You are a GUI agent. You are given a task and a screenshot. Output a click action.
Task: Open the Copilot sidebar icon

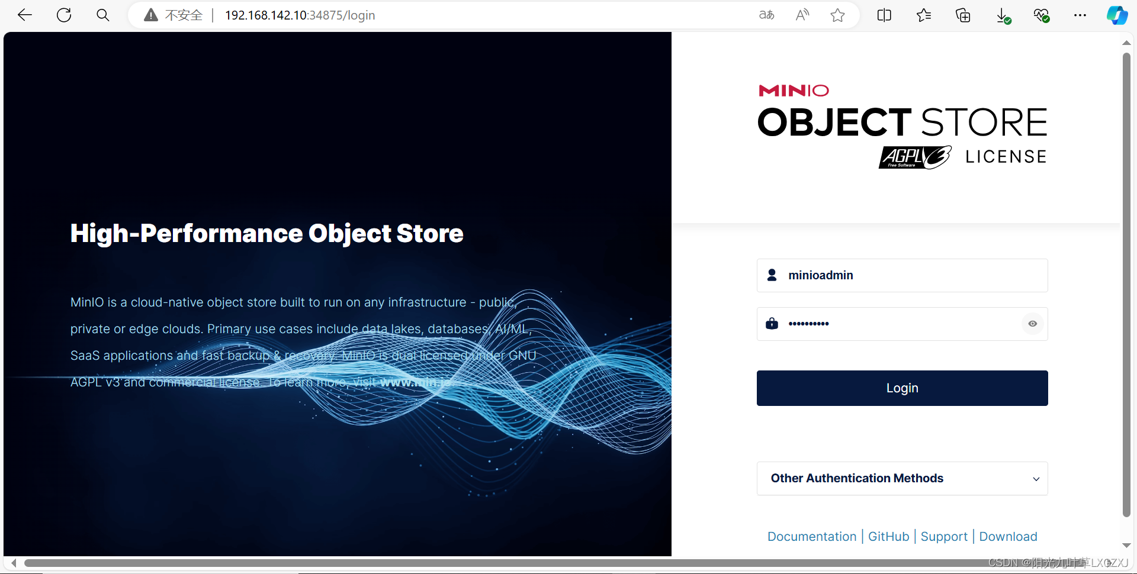click(x=1117, y=15)
